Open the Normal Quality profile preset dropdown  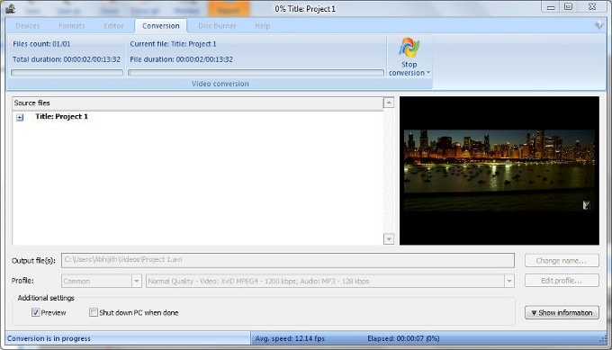pyautogui.click(x=509, y=281)
